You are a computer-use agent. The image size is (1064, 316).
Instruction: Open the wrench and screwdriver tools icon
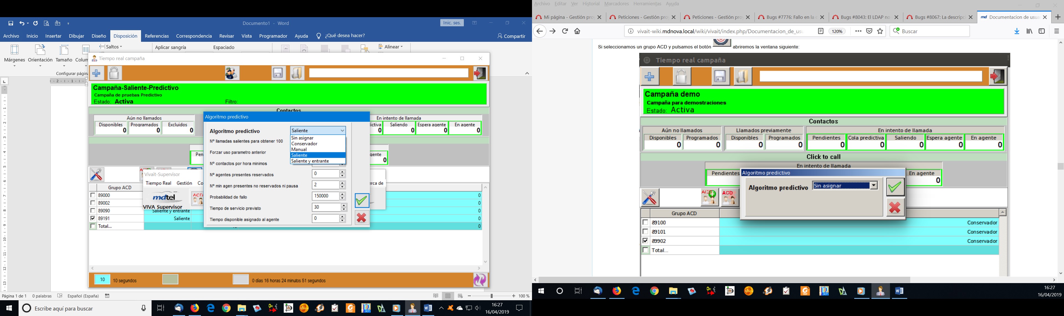(97, 175)
